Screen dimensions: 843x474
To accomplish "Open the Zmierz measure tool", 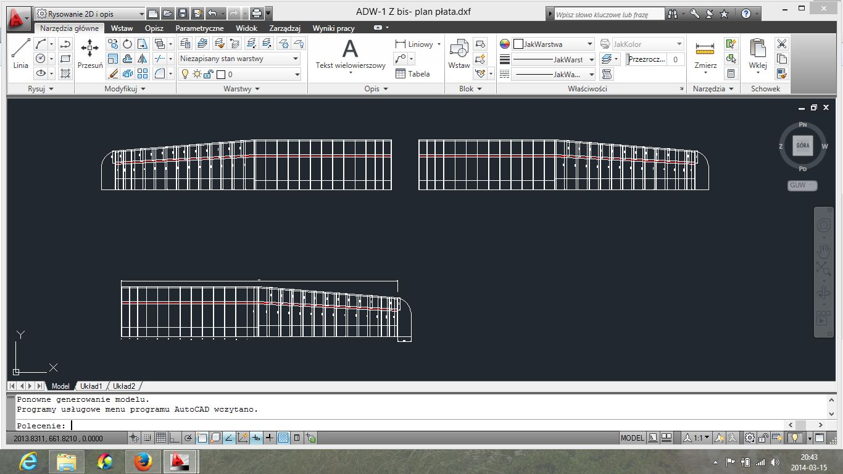I will tap(705, 53).
